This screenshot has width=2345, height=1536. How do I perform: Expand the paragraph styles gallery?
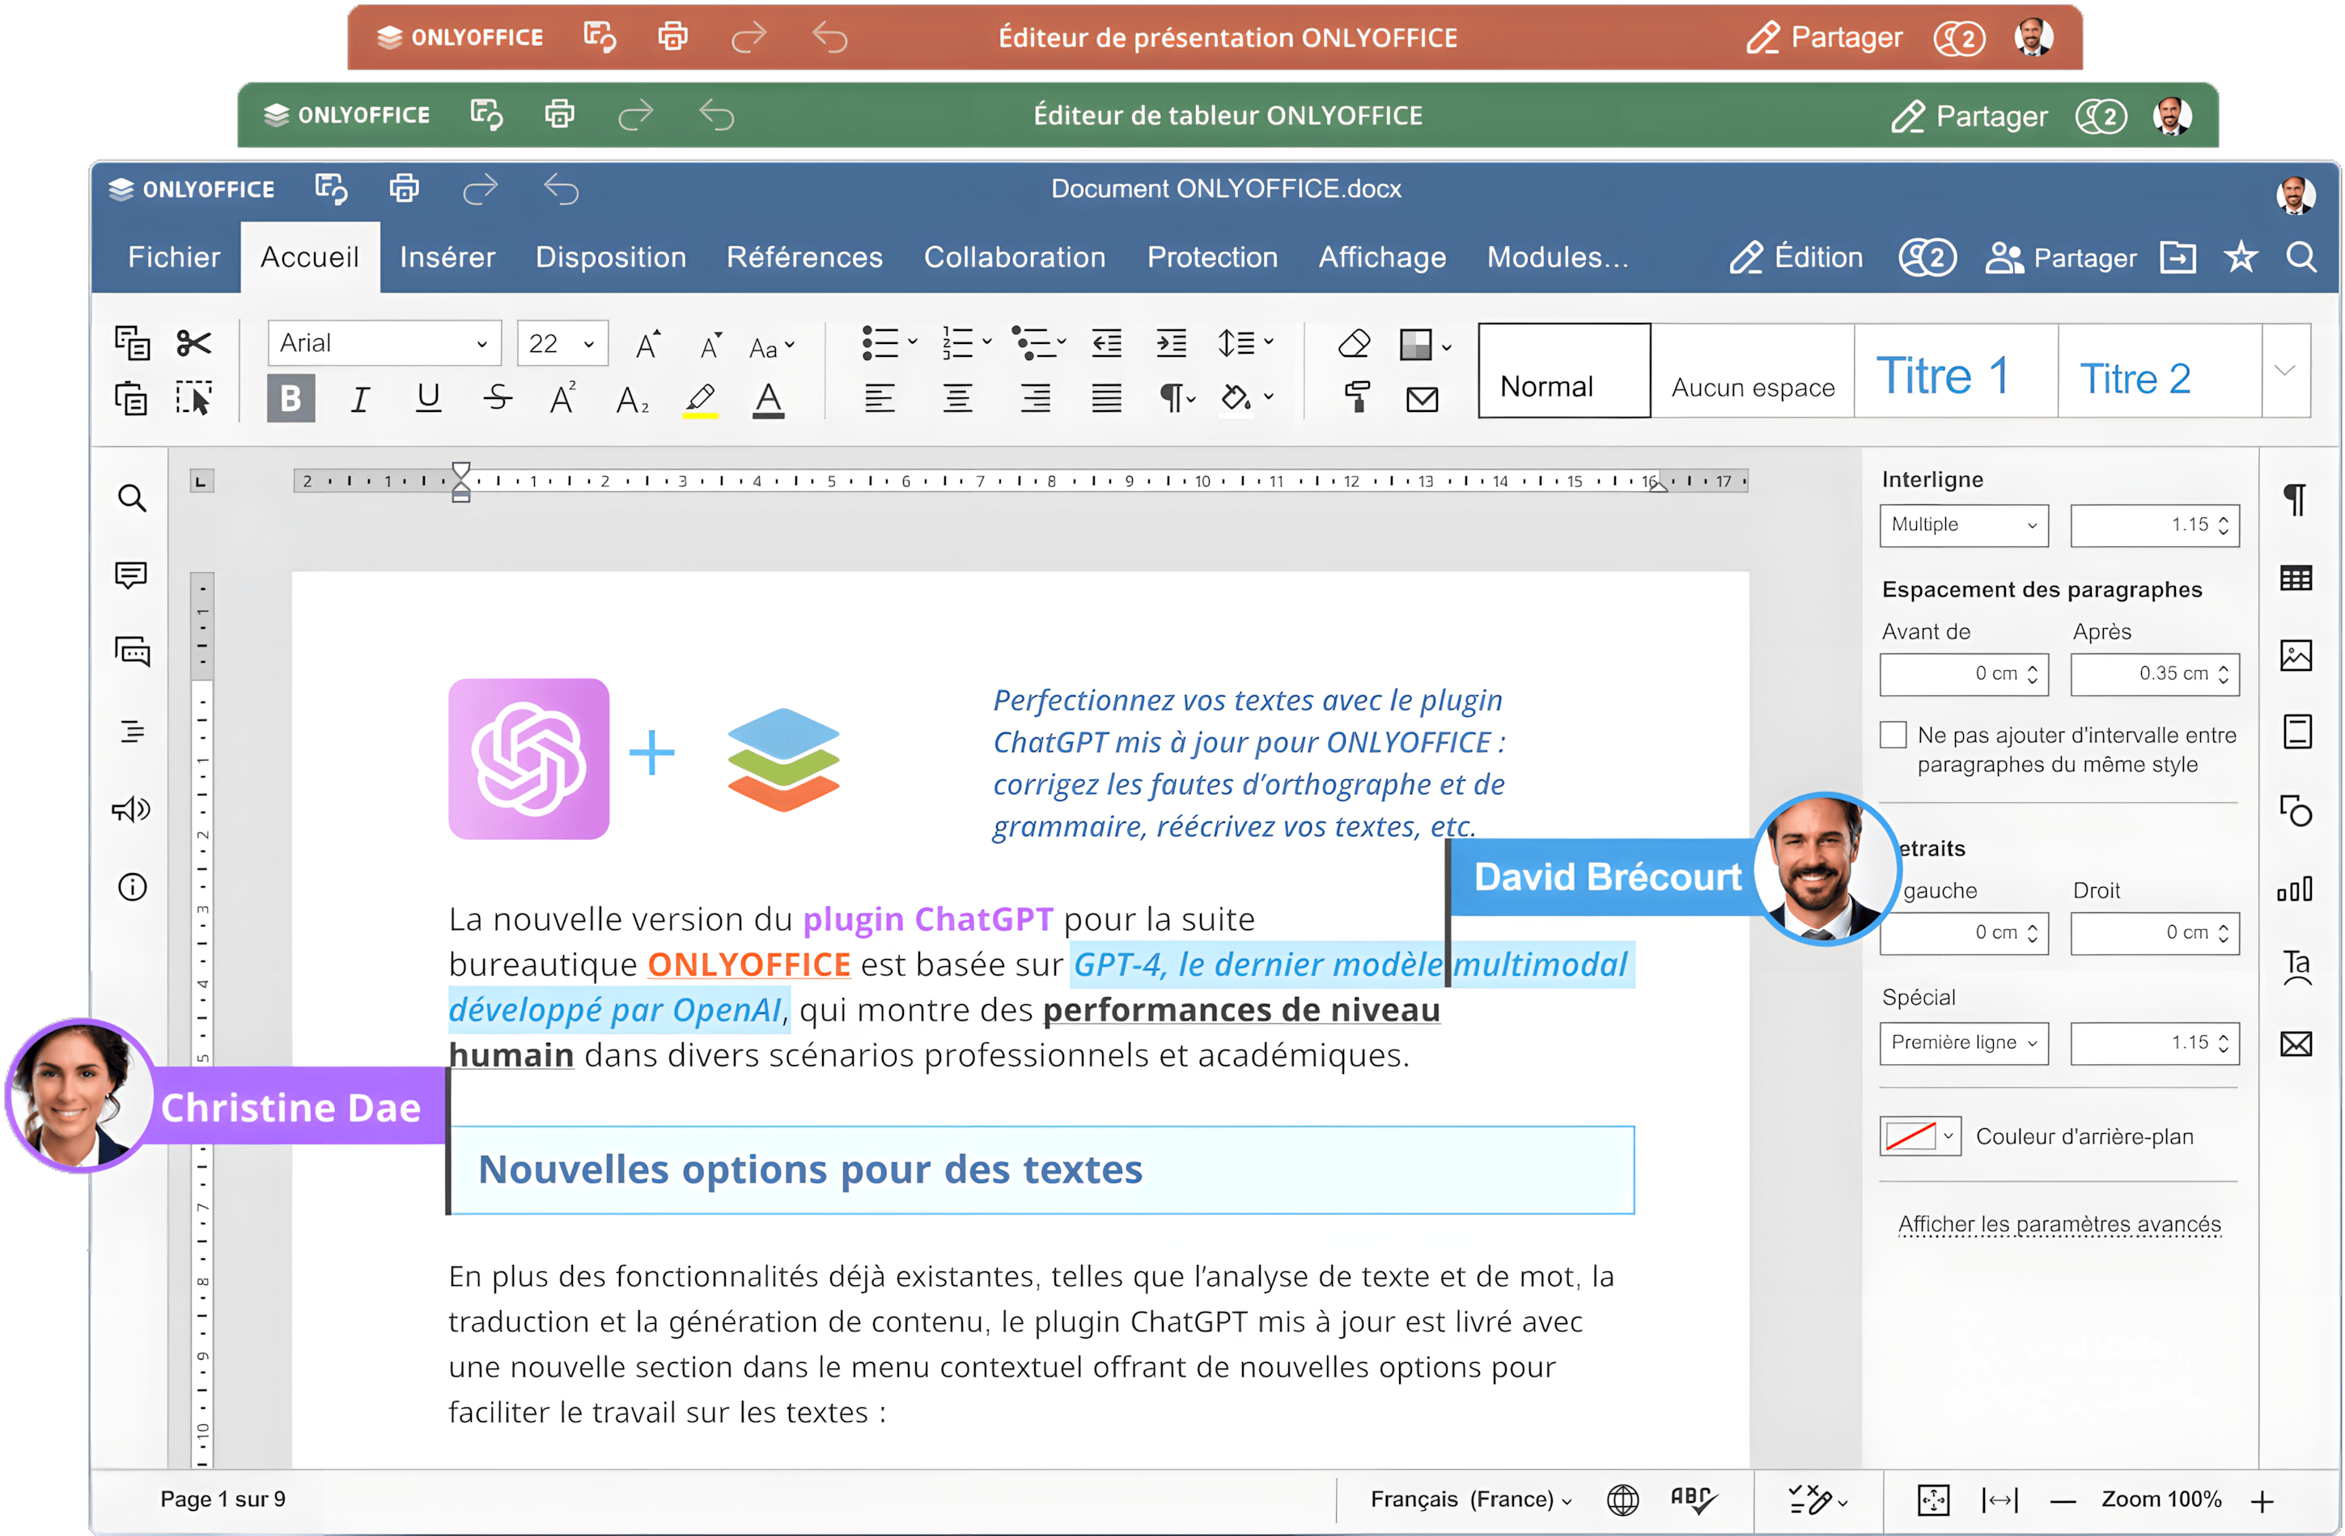[2285, 371]
